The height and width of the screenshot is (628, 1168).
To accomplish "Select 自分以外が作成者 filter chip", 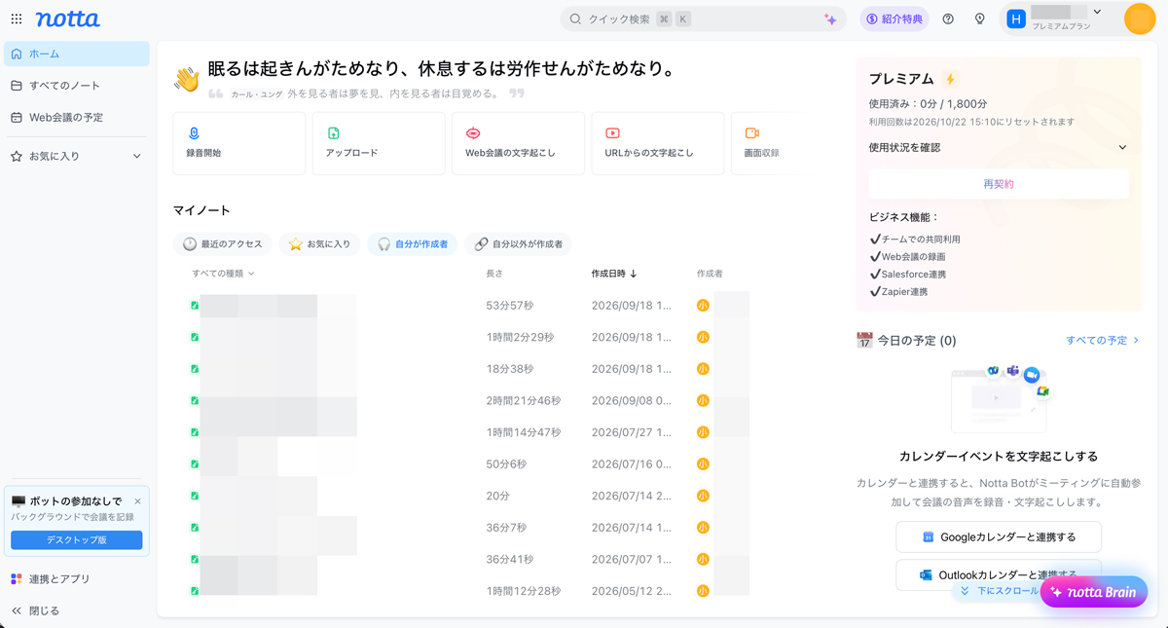I will click(518, 244).
